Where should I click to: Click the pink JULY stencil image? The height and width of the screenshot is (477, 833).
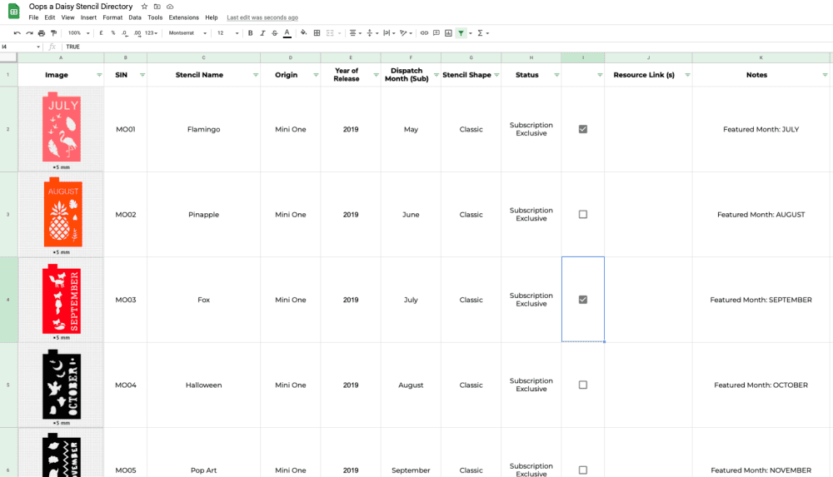pyautogui.click(x=62, y=129)
